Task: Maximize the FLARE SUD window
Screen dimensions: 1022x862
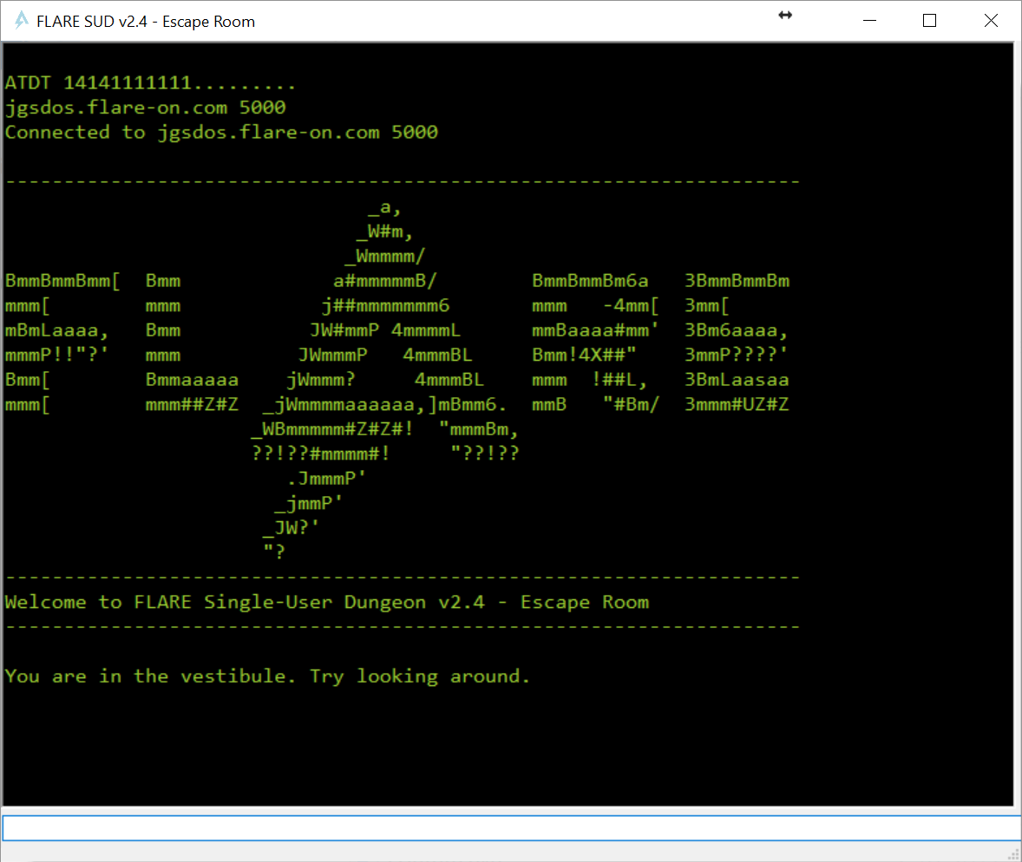Action: click(x=929, y=19)
